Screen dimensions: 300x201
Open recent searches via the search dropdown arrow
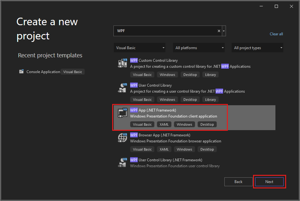click(x=224, y=31)
